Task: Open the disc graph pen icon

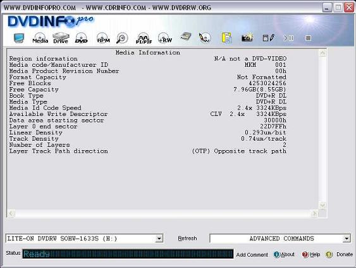Action: pyautogui.click(x=205, y=38)
